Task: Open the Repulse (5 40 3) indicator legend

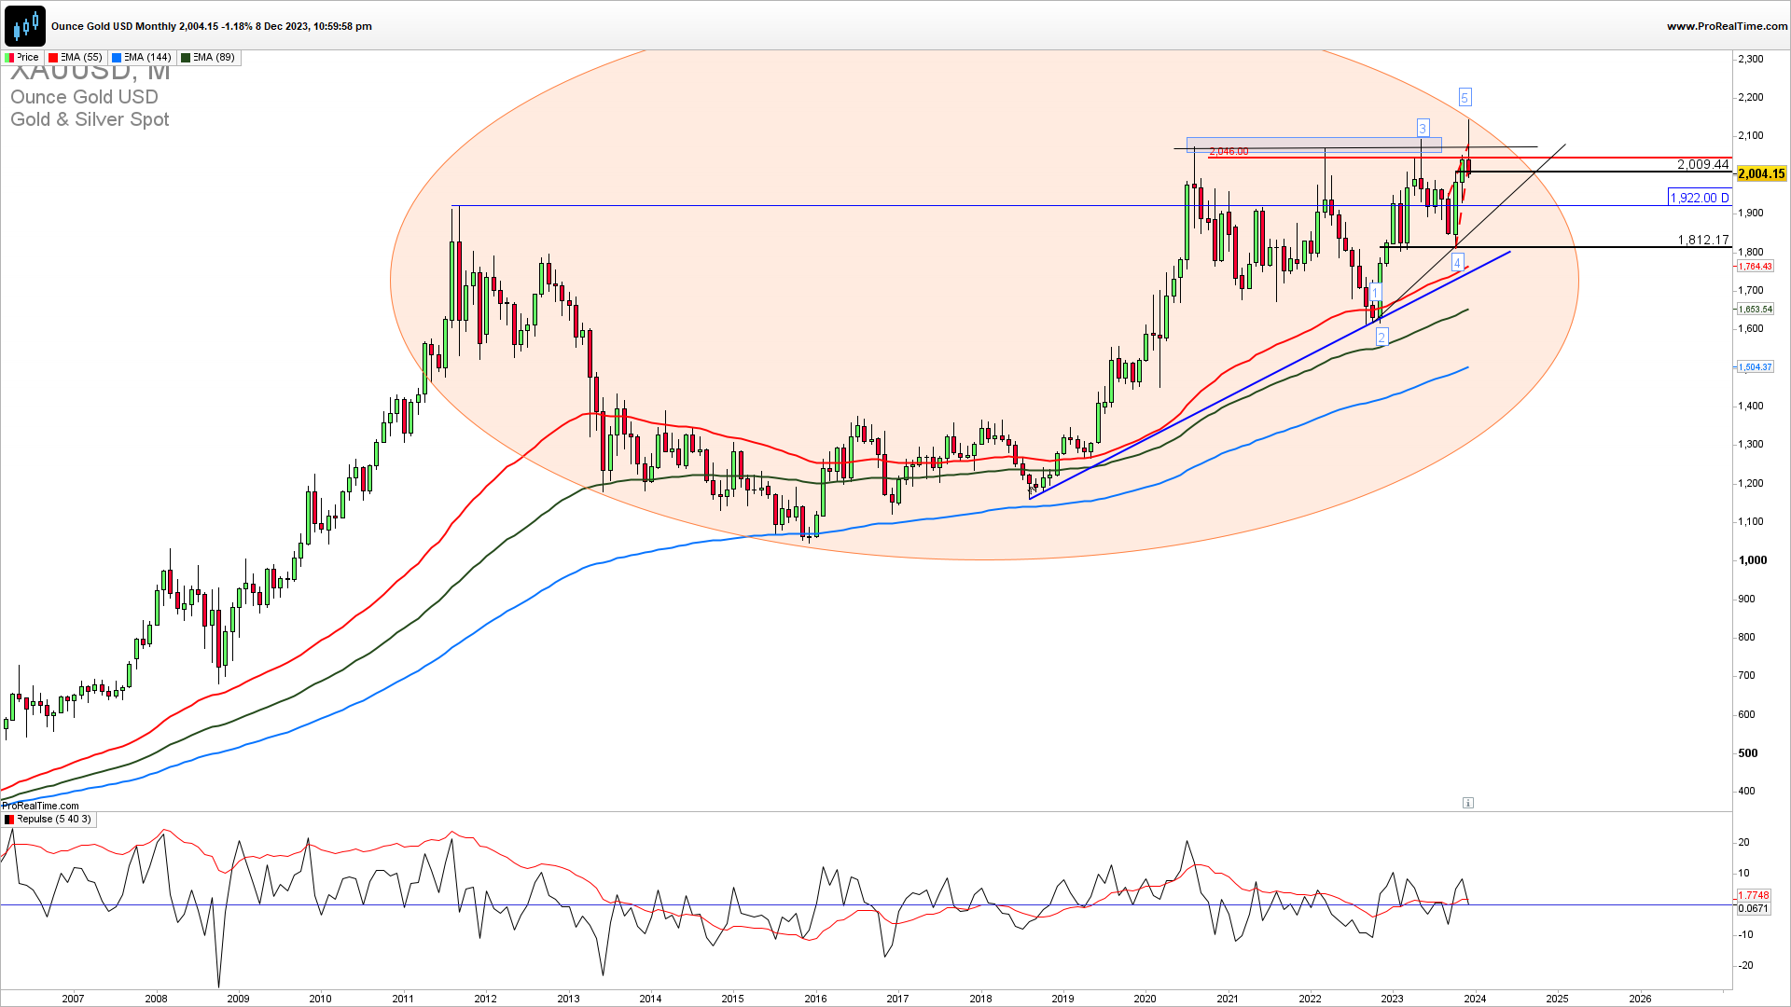Action: coord(49,820)
